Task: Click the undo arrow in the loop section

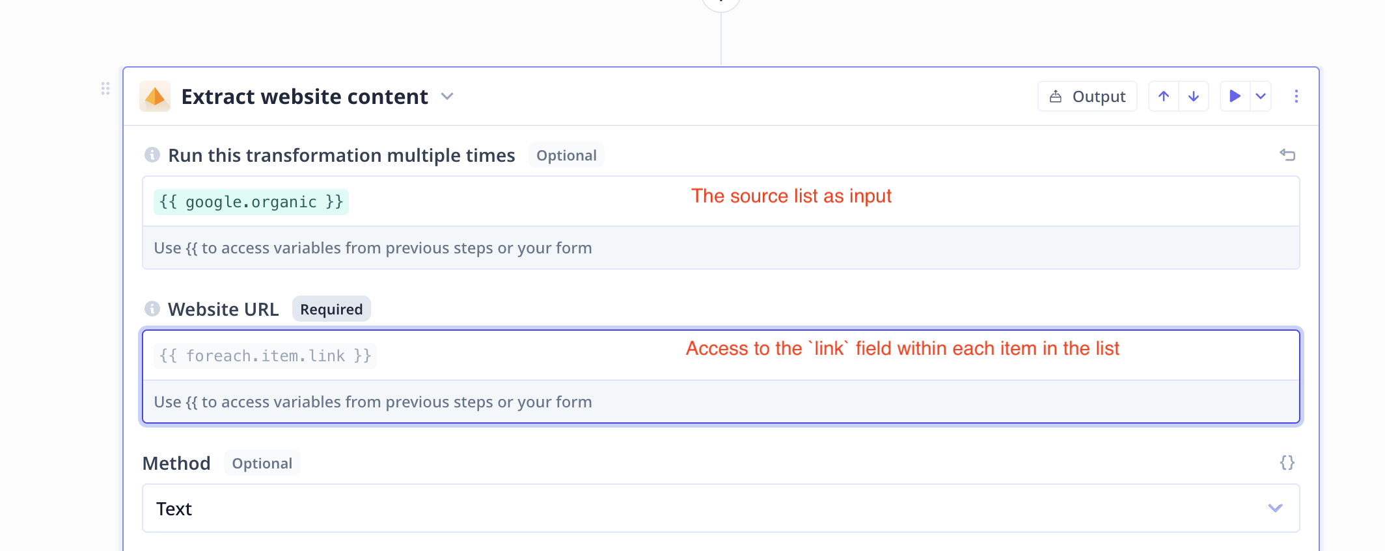Action: click(x=1287, y=155)
